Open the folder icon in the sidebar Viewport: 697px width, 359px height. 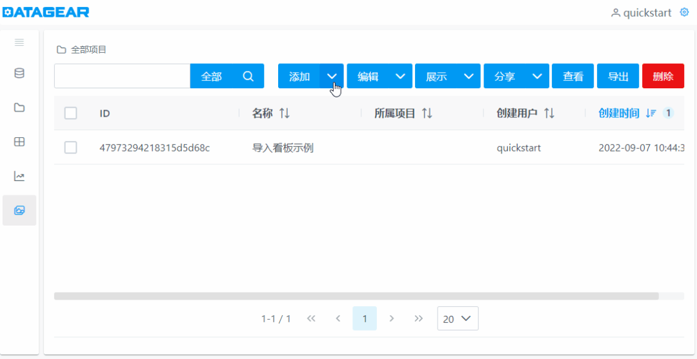19,108
